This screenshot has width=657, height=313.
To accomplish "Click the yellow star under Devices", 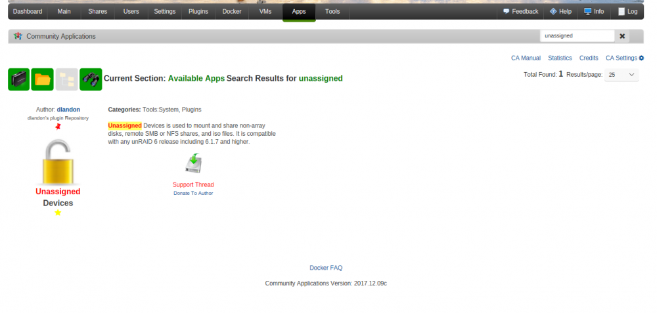I will pos(58,213).
